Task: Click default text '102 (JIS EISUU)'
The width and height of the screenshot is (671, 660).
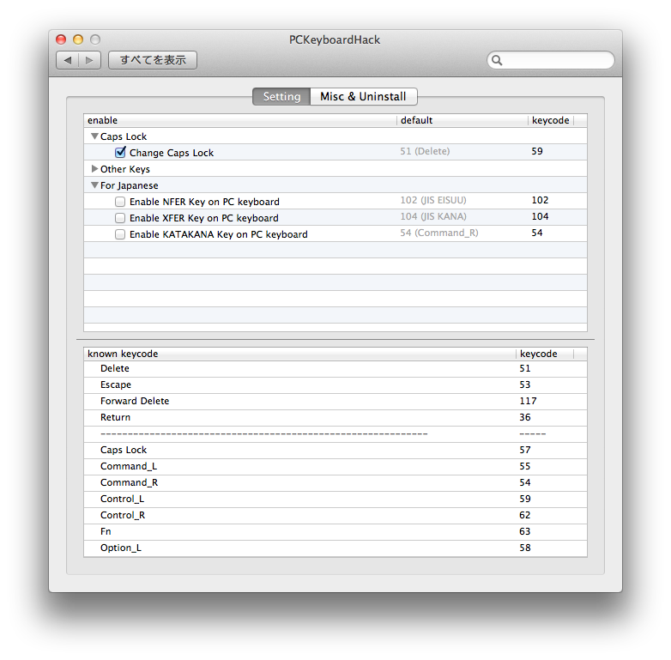Action: [x=433, y=200]
